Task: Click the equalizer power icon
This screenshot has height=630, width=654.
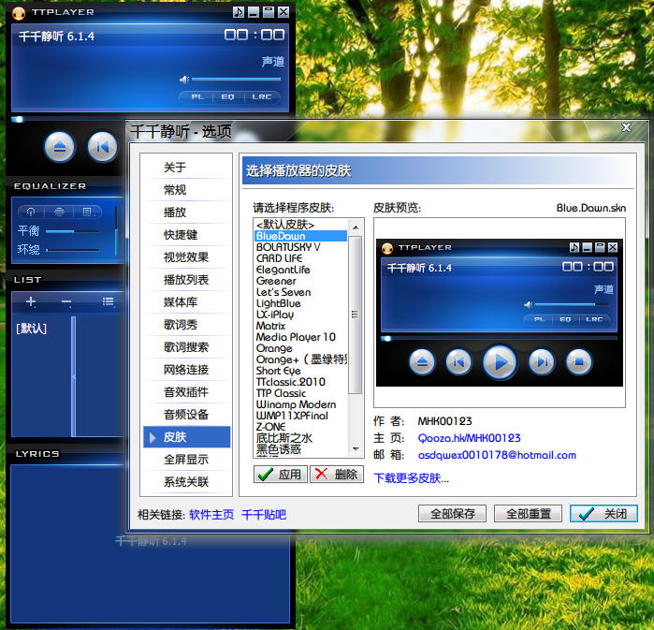Action: pyautogui.click(x=31, y=212)
